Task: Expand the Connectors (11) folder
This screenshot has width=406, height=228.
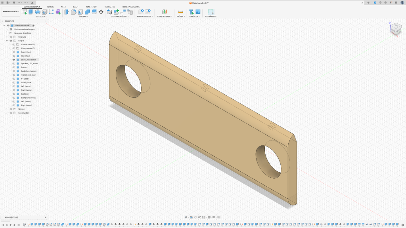Action: coord(10,44)
